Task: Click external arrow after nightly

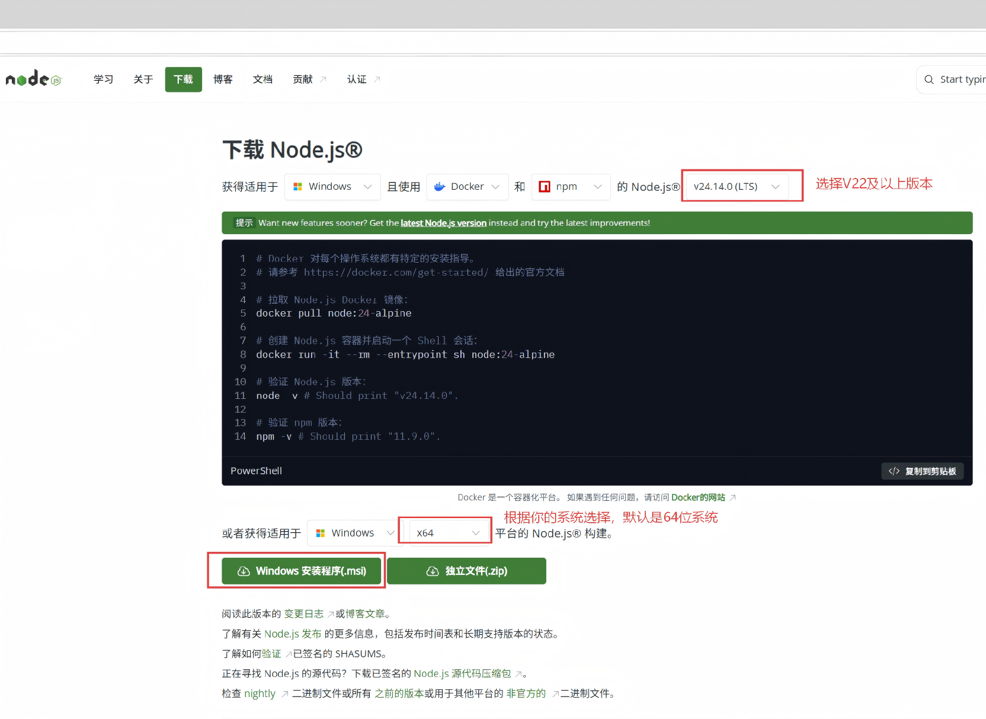Action: coord(284,694)
